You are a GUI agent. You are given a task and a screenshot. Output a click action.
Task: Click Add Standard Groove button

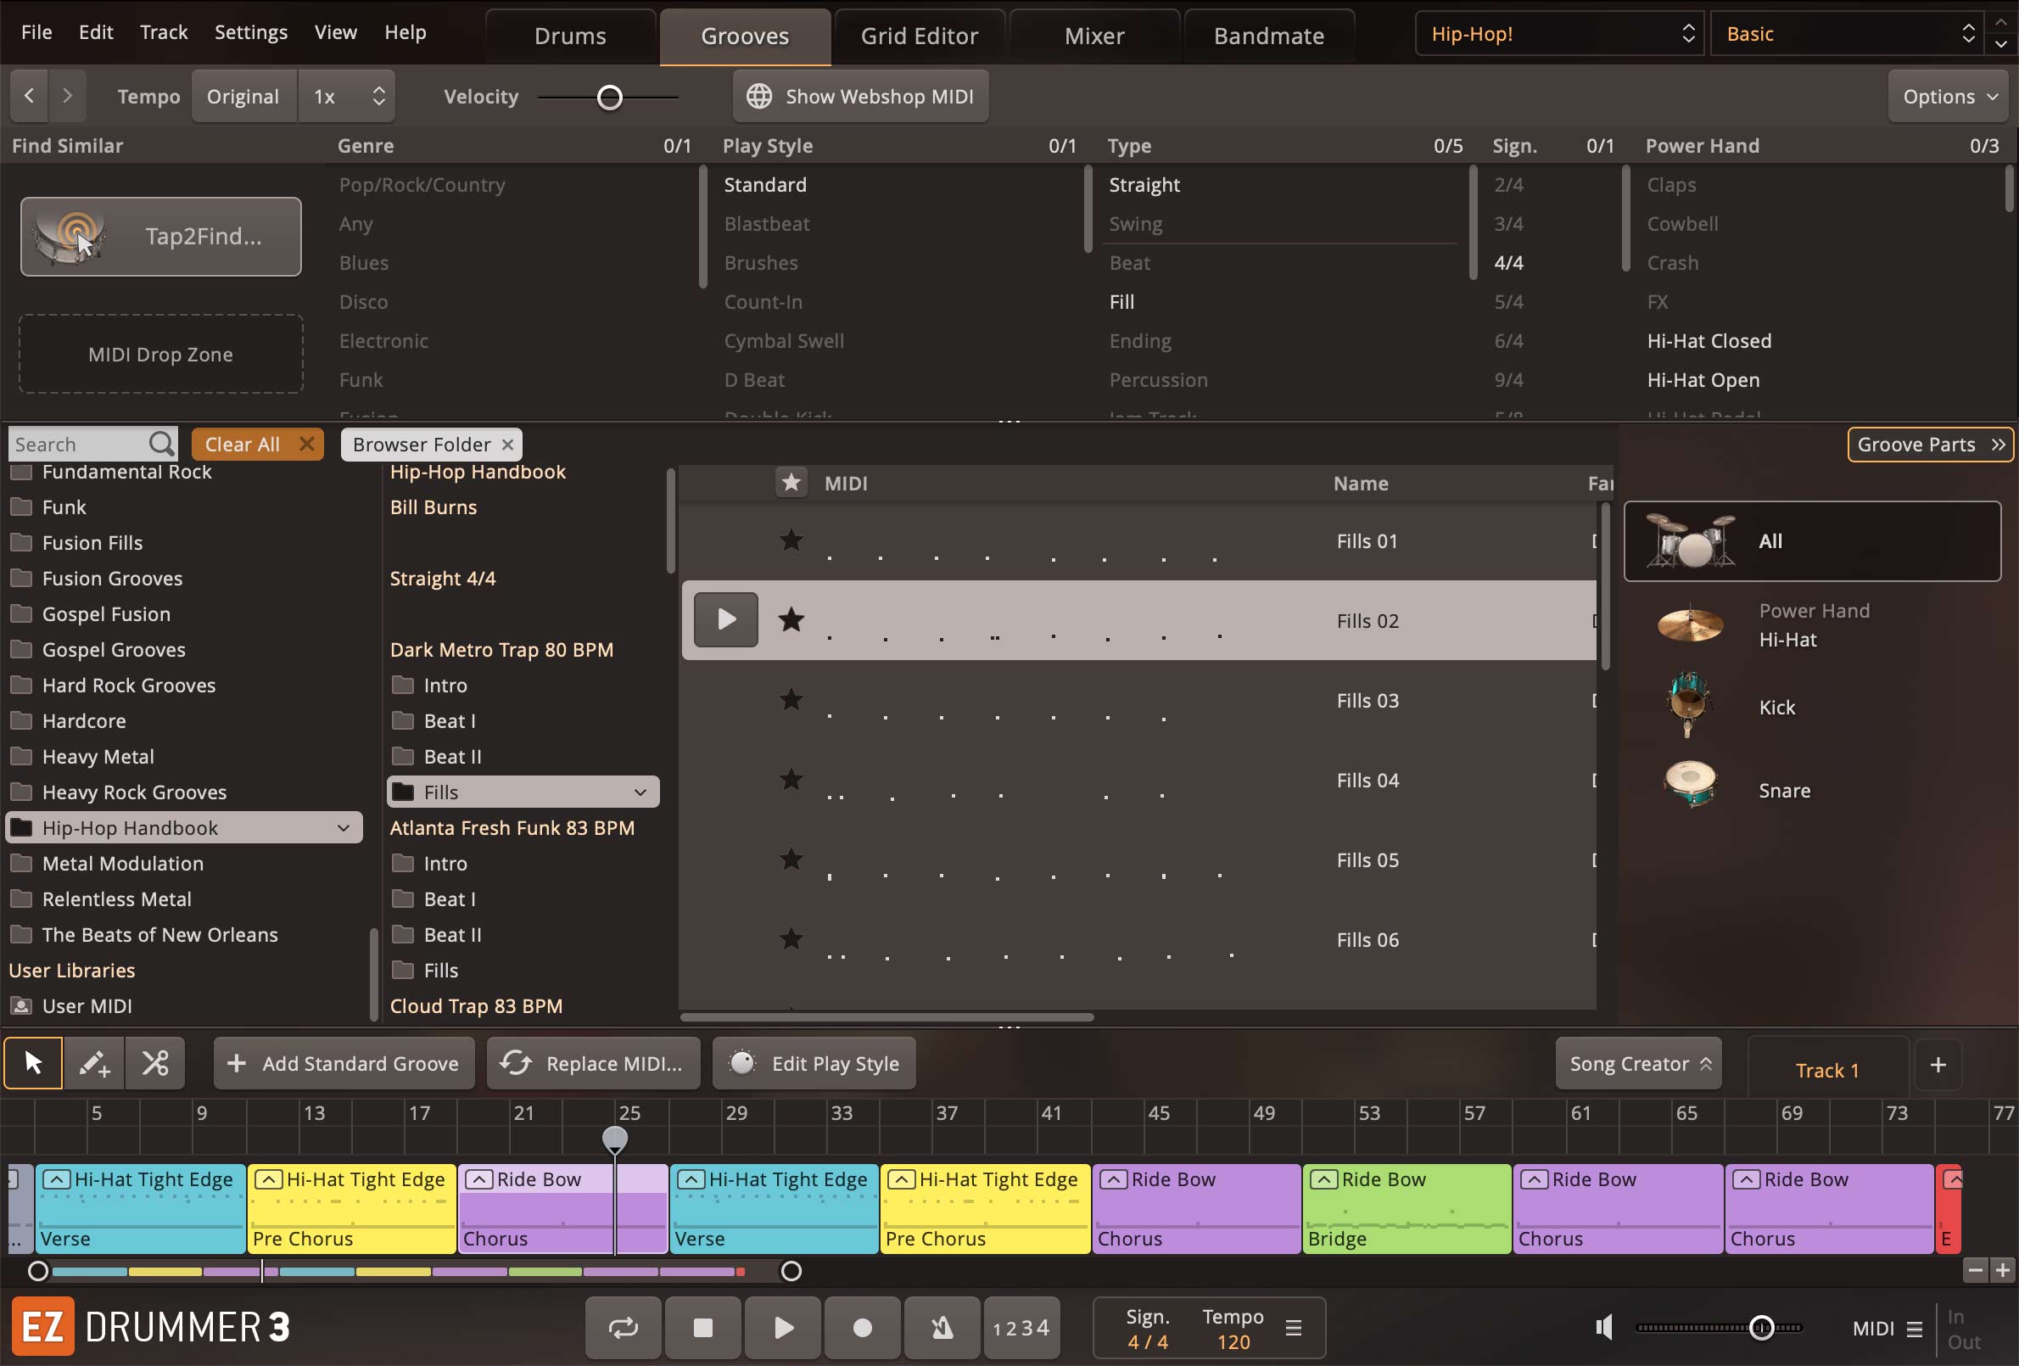pyautogui.click(x=344, y=1063)
